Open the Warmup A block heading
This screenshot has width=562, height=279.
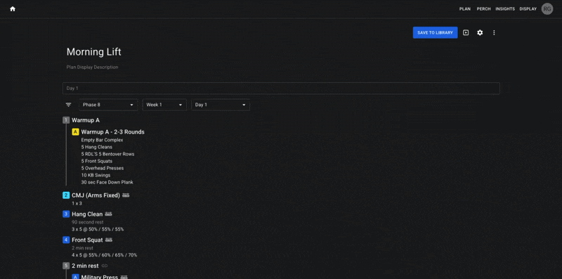pyautogui.click(x=86, y=120)
